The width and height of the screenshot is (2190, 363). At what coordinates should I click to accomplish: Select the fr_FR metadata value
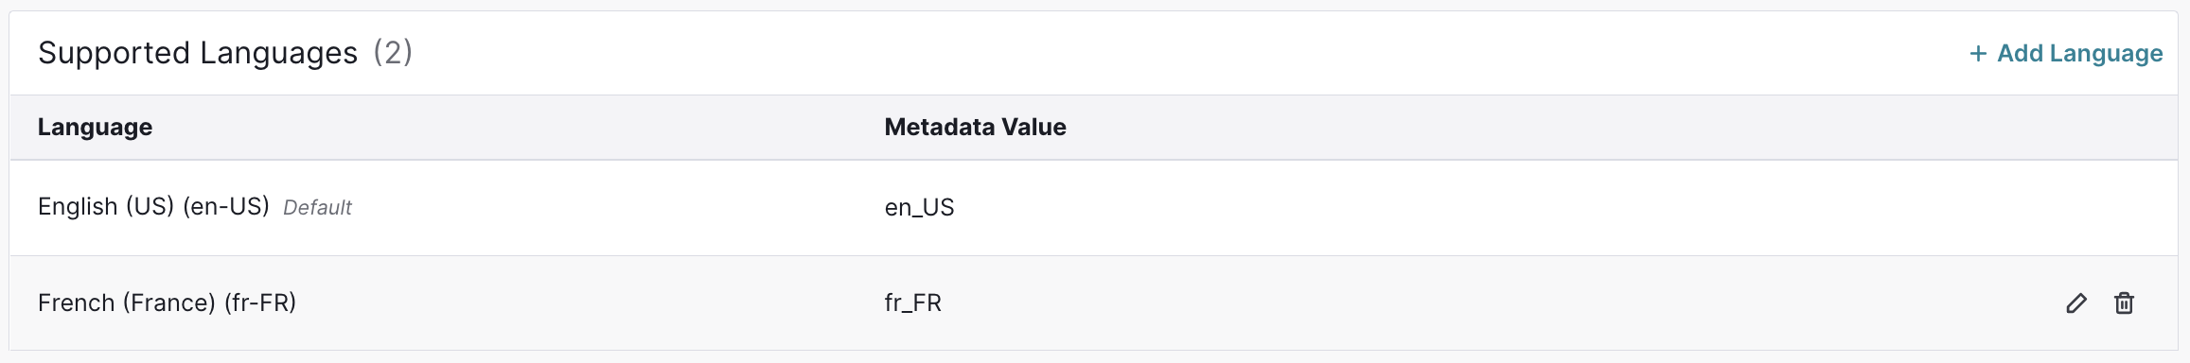[x=912, y=303]
